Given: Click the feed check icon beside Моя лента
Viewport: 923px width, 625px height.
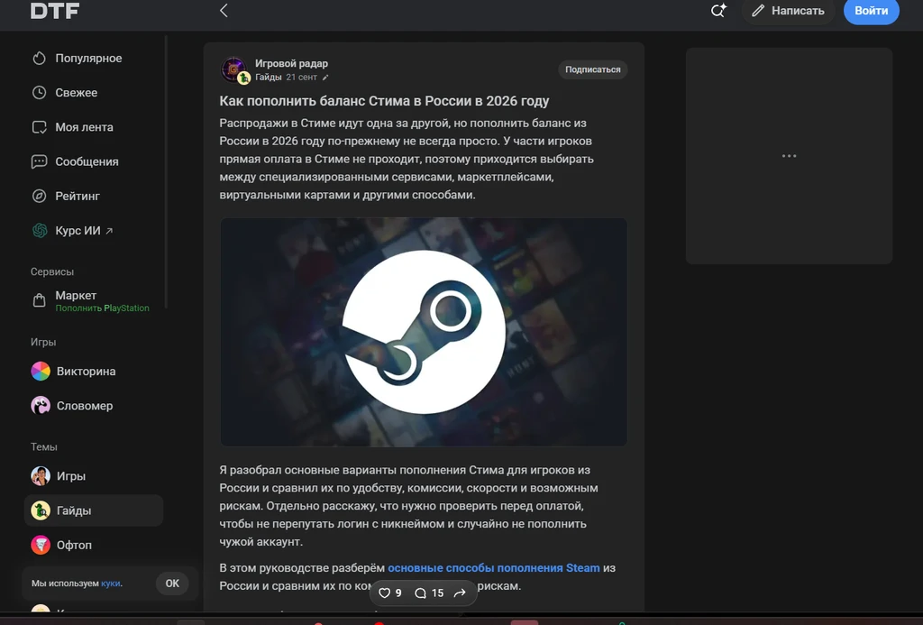Looking at the screenshot, I should (x=39, y=127).
